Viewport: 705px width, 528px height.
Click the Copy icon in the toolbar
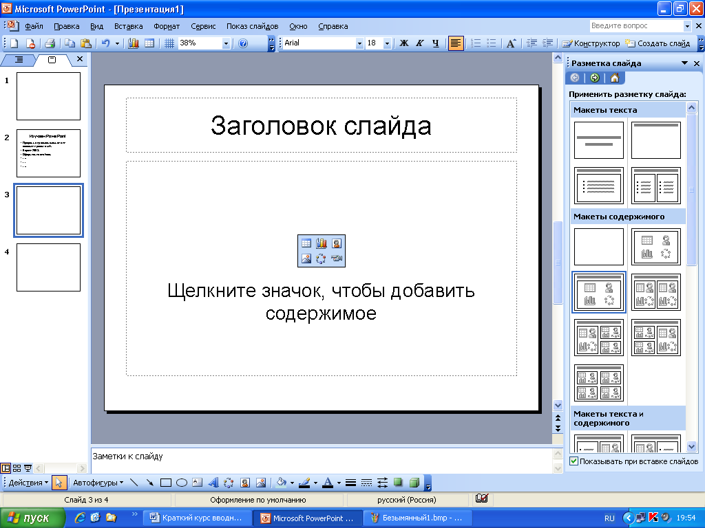(70, 43)
